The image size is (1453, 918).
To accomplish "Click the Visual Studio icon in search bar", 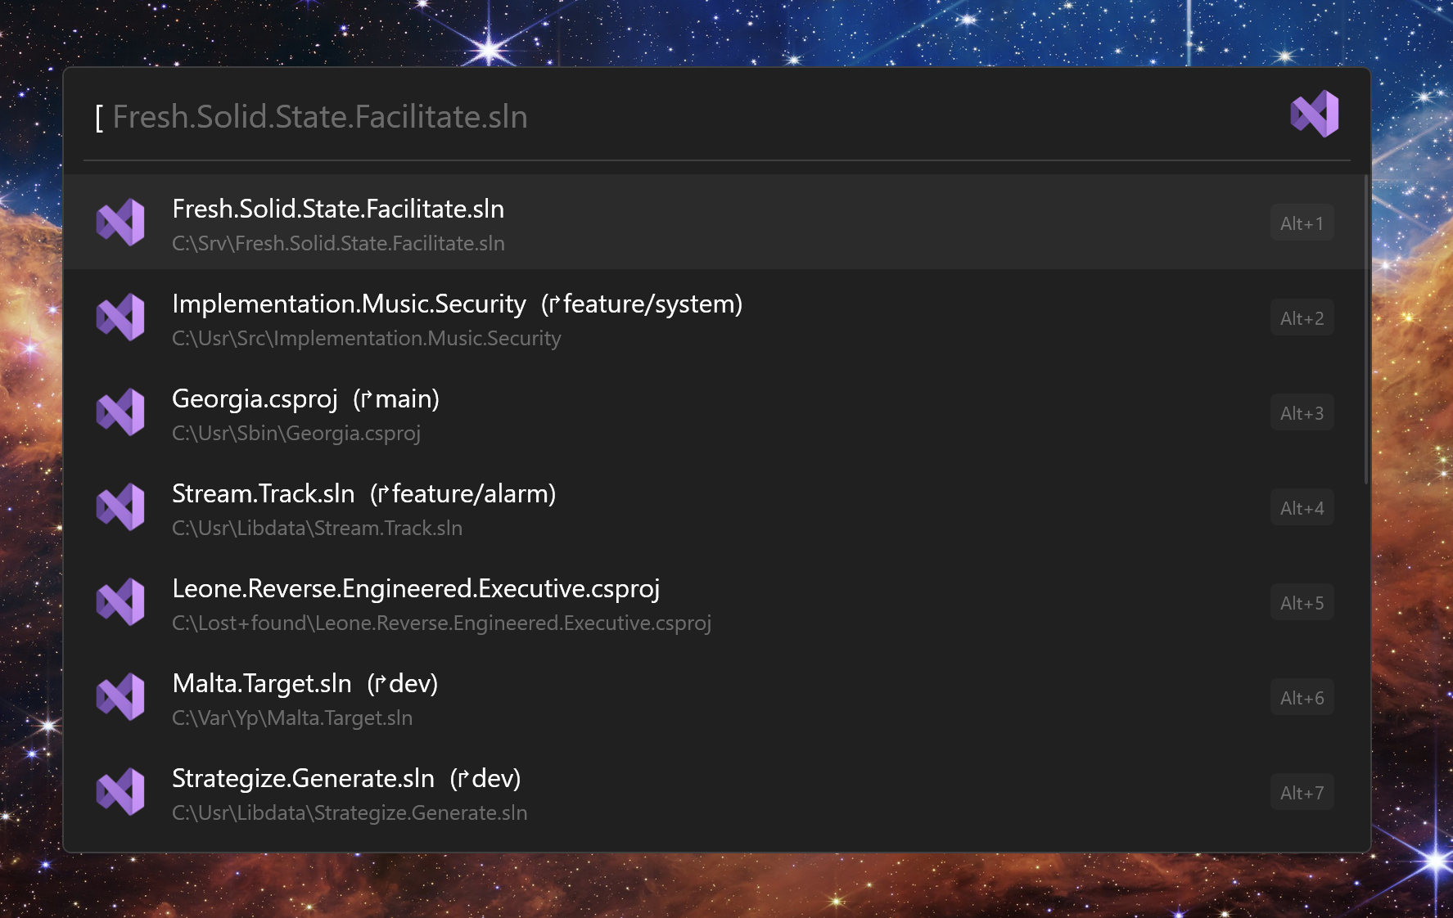I will tap(1314, 114).
